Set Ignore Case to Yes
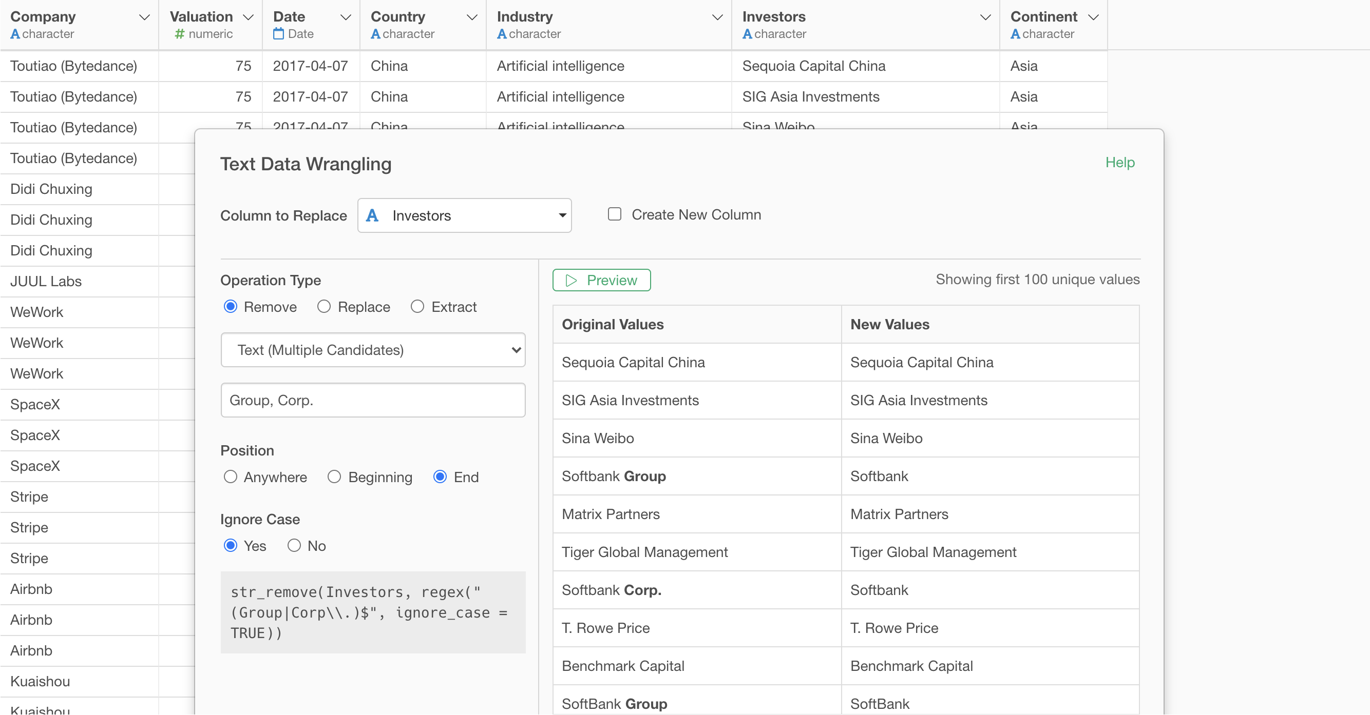Viewport: 1370px width, 715px height. click(230, 546)
